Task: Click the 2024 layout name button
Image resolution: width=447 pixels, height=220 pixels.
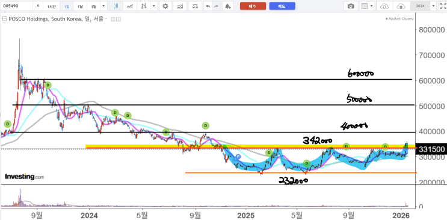Action: click(x=421, y=6)
